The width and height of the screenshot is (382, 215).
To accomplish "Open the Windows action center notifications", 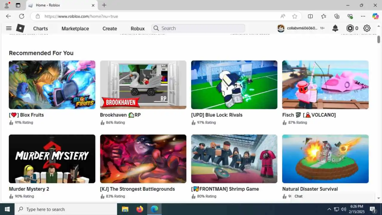I will click(373, 209).
